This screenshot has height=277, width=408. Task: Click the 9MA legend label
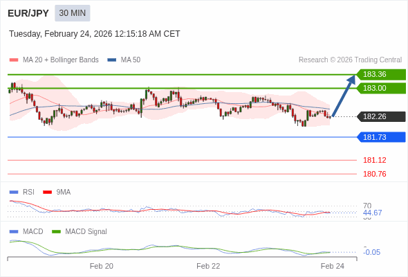[x=64, y=193]
